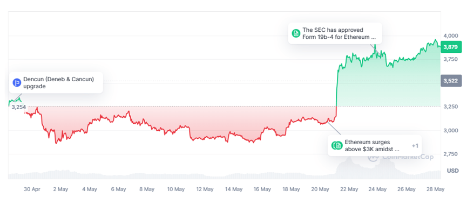Click the blue flag icon for Dencun upgrade

pos(17,83)
